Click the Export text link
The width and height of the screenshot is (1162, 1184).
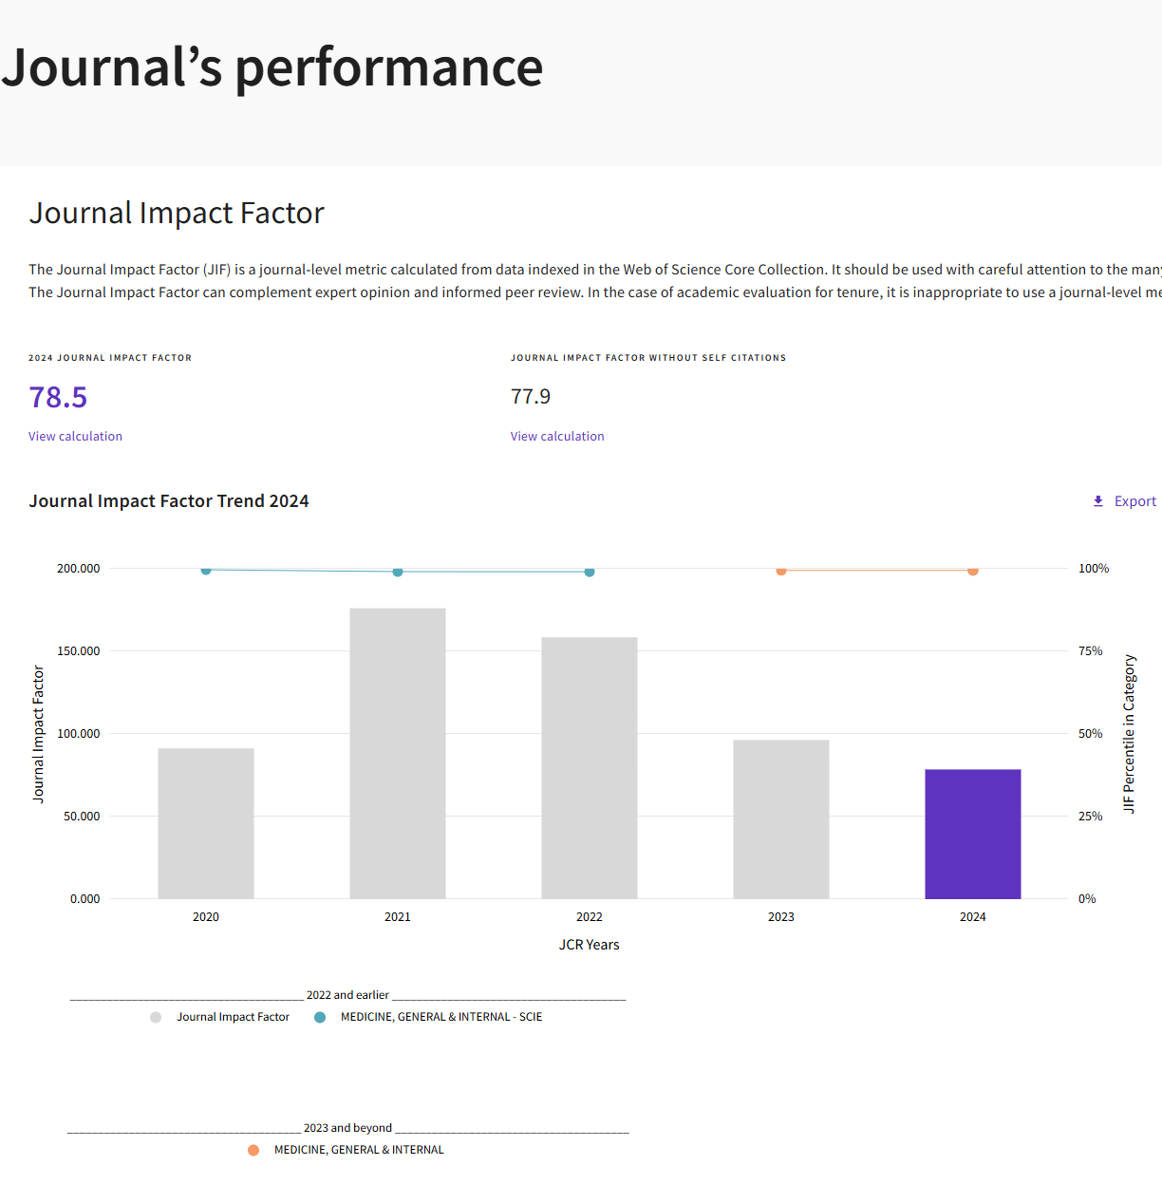(1134, 501)
